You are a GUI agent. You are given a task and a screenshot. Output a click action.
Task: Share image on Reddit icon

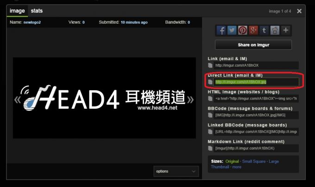(x=275, y=31)
